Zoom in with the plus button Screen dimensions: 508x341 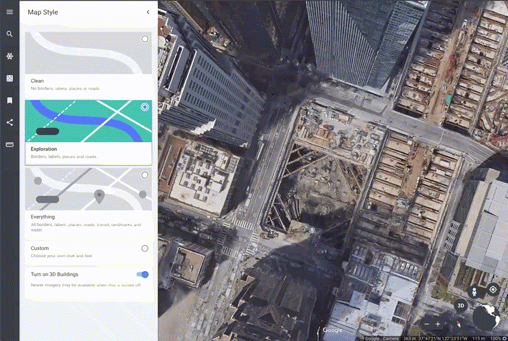click(438, 324)
